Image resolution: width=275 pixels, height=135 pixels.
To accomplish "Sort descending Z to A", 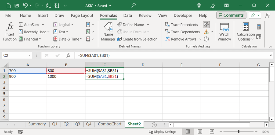I will tap(57, 6).
